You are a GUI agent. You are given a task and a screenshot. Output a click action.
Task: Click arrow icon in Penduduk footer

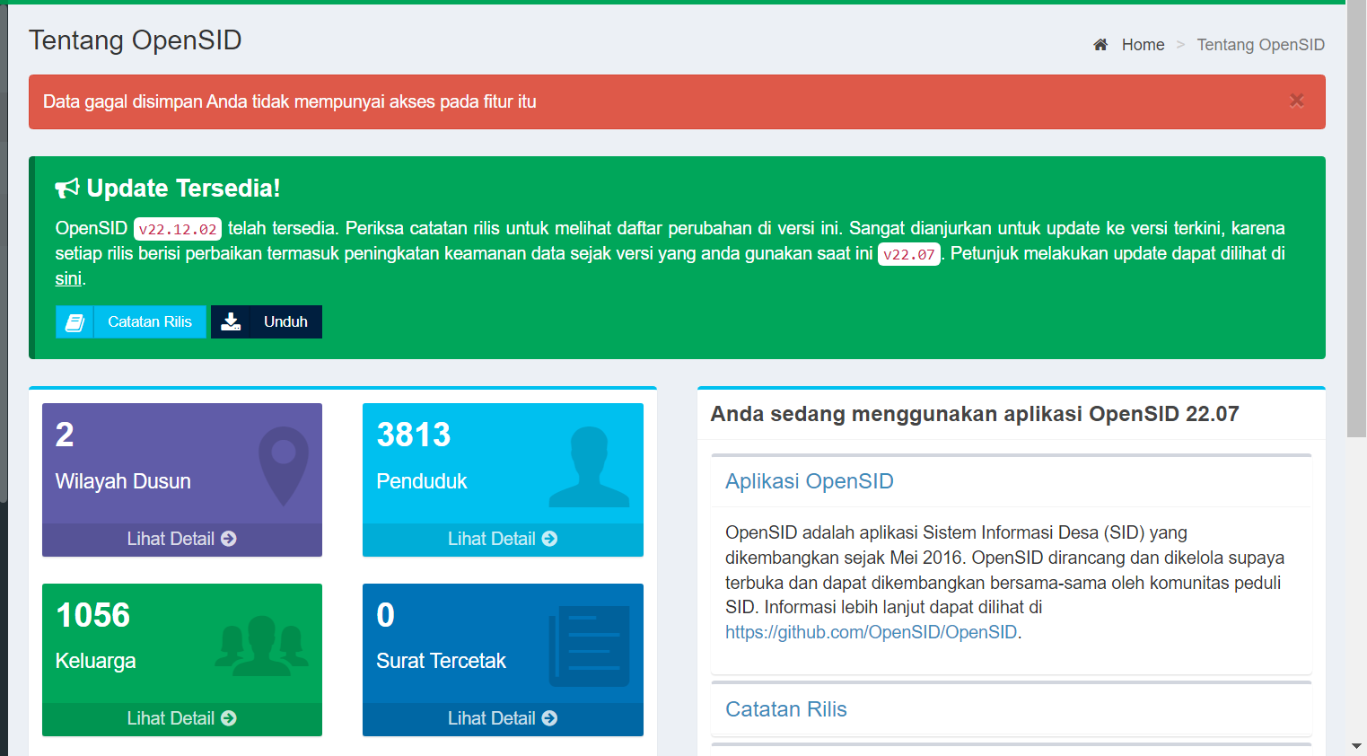tap(550, 539)
